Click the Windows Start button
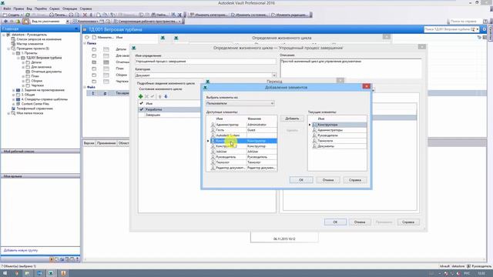This screenshot has width=493, height=277. click(x=5, y=273)
